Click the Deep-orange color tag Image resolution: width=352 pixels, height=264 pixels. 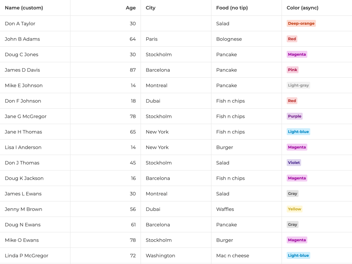(301, 23)
